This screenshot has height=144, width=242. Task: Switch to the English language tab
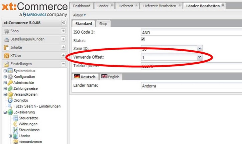point(111,77)
